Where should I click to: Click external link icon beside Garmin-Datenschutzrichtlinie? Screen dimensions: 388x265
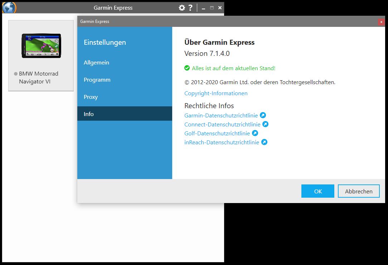point(263,115)
